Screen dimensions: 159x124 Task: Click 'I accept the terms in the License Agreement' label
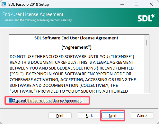(x=48, y=101)
